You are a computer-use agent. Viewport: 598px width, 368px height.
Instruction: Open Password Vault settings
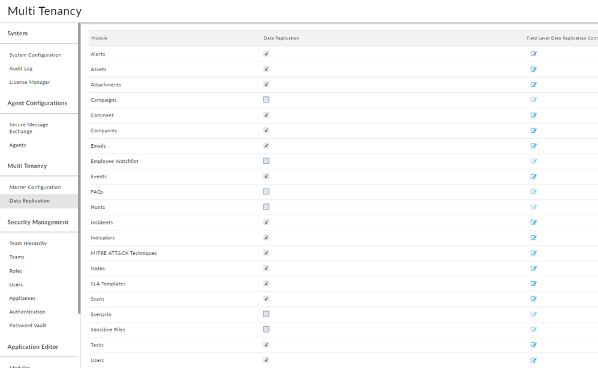(28, 326)
